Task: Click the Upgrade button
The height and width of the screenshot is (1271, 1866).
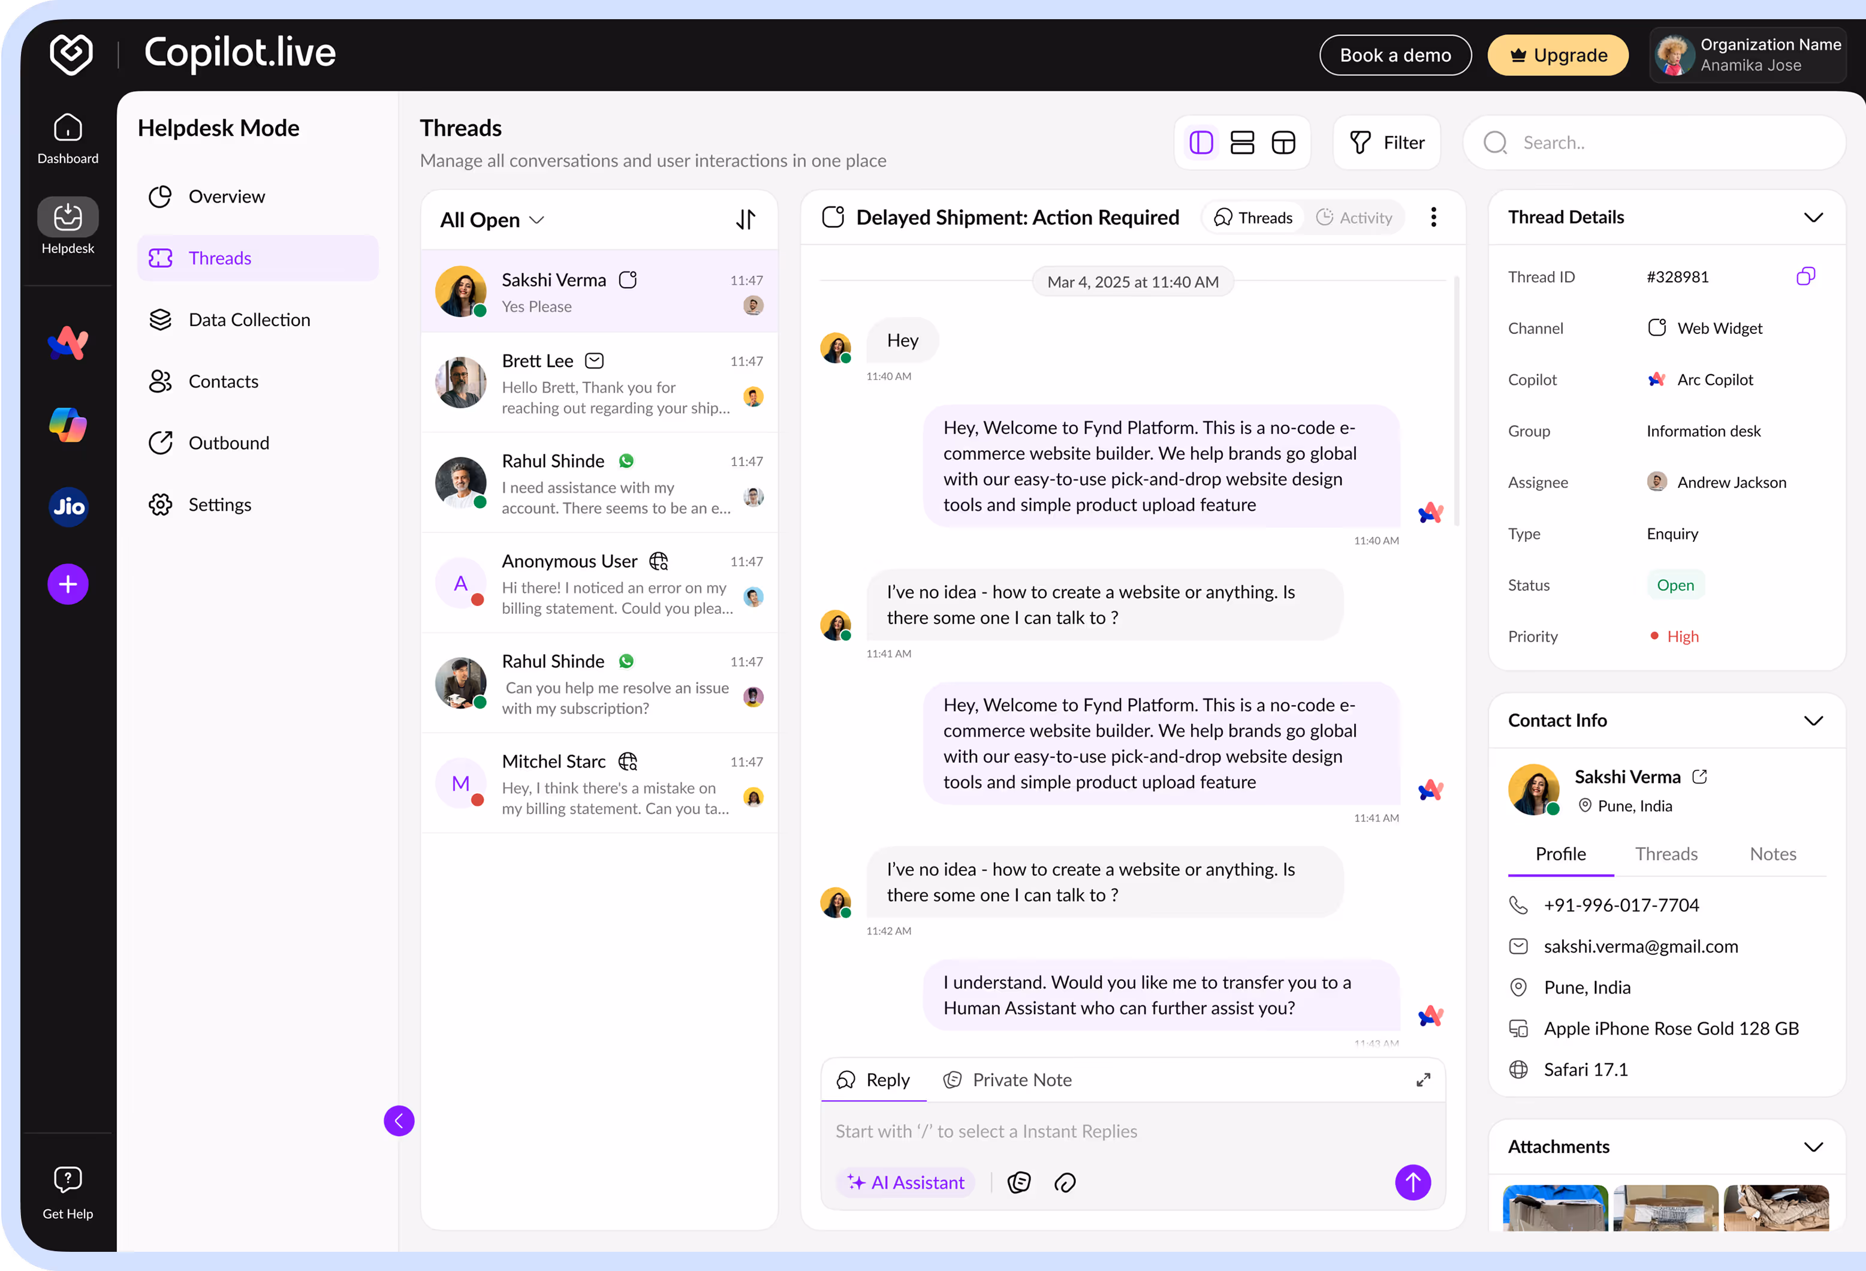Action: click(1558, 55)
